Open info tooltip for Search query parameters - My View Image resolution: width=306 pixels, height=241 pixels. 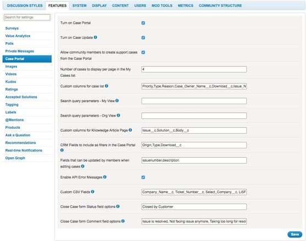coord(117,101)
